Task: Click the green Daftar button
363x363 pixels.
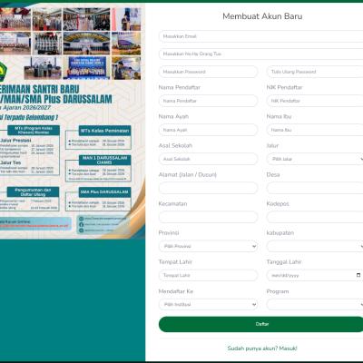Action: pyautogui.click(x=260, y=324)
